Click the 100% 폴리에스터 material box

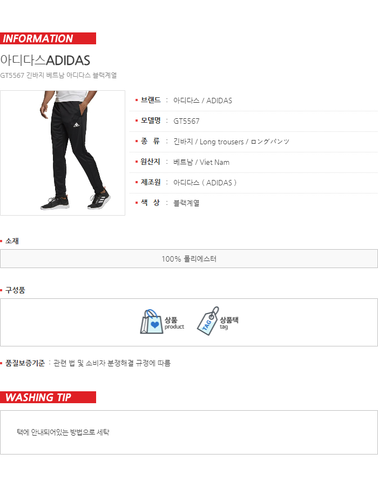tap(189, 258)
